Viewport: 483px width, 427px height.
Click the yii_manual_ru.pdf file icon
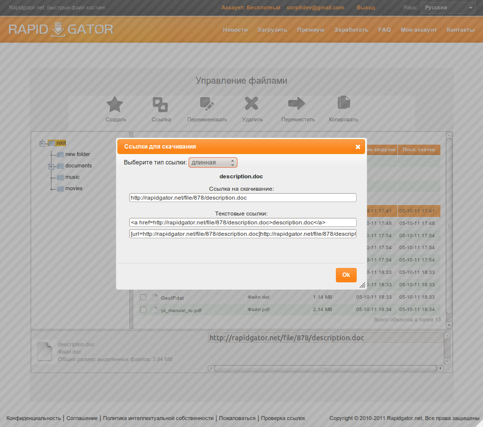point(155,310)
